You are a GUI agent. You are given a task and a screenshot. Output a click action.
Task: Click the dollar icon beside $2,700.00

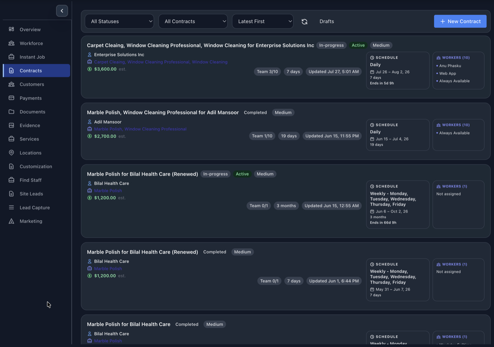90,136
